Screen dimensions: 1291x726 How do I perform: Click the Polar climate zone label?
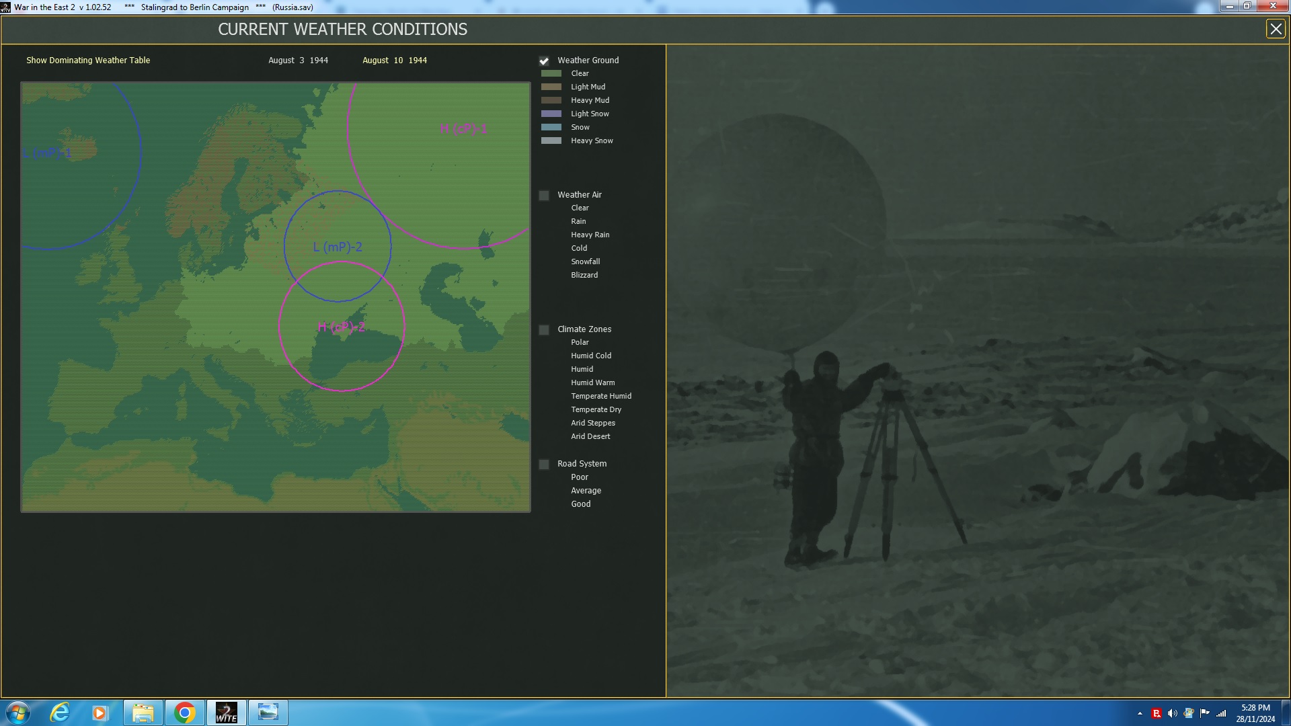coord(580,342)
